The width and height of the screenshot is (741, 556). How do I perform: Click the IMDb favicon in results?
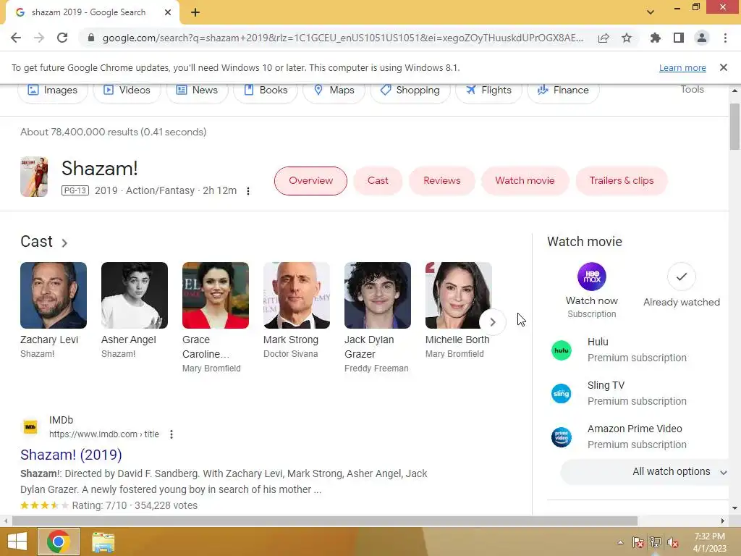tap(30, 427)
